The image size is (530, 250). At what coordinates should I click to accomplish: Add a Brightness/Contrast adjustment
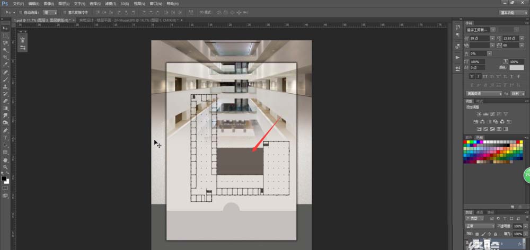coord(479,114)
